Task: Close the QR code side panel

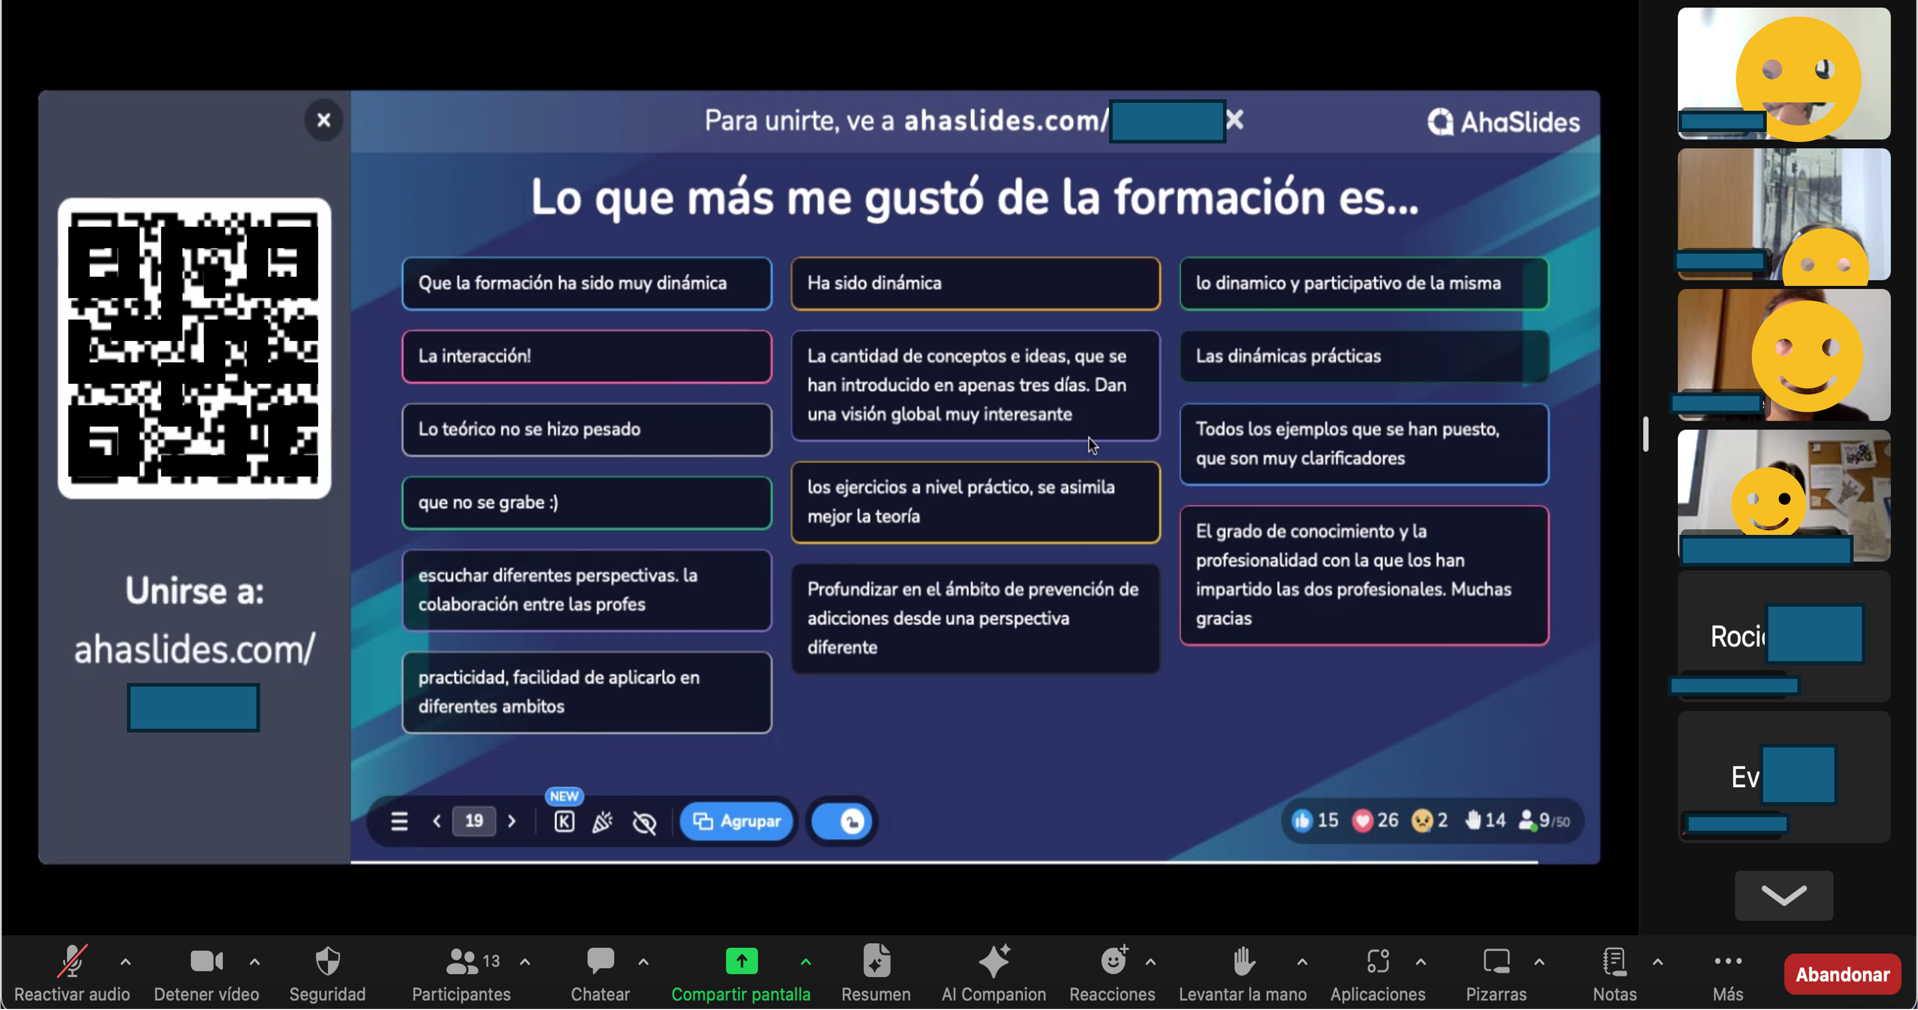Action: point(323,120)
